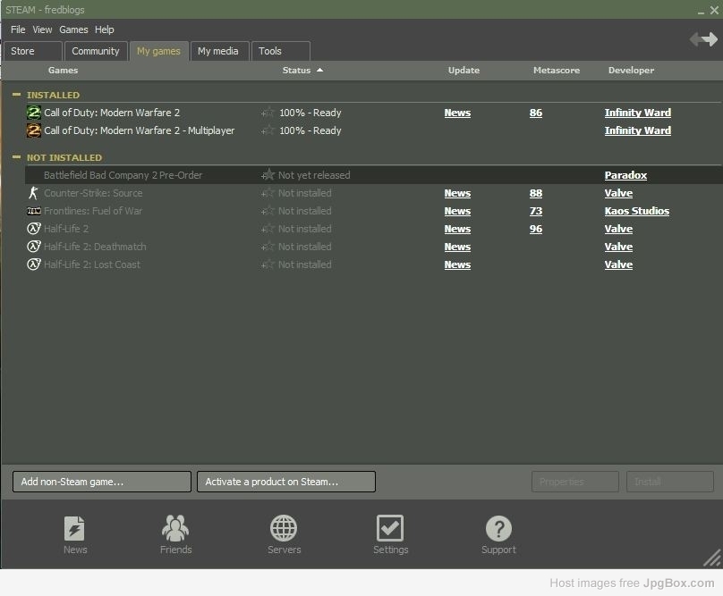Image resolution: width=723 pixels, height=596 pixels.
Task: Open Valve link for Half-Life 2: Deathmatch
Action: [618, 247]
